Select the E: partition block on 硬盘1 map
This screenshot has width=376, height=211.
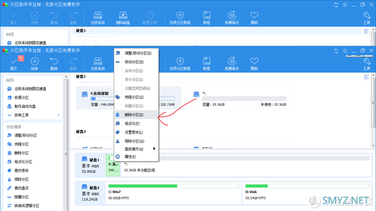[x=113, y=165]
